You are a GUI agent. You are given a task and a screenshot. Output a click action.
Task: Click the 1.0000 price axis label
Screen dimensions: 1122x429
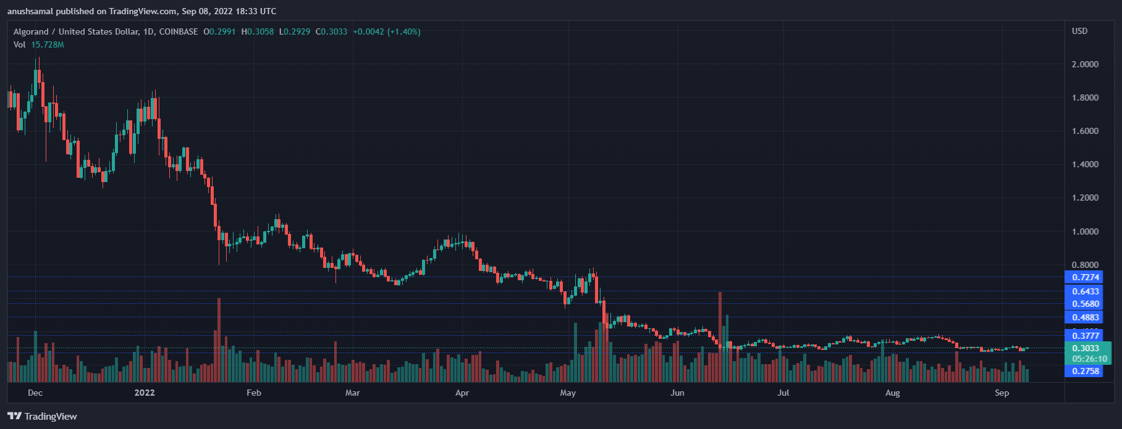(1085, 231)
